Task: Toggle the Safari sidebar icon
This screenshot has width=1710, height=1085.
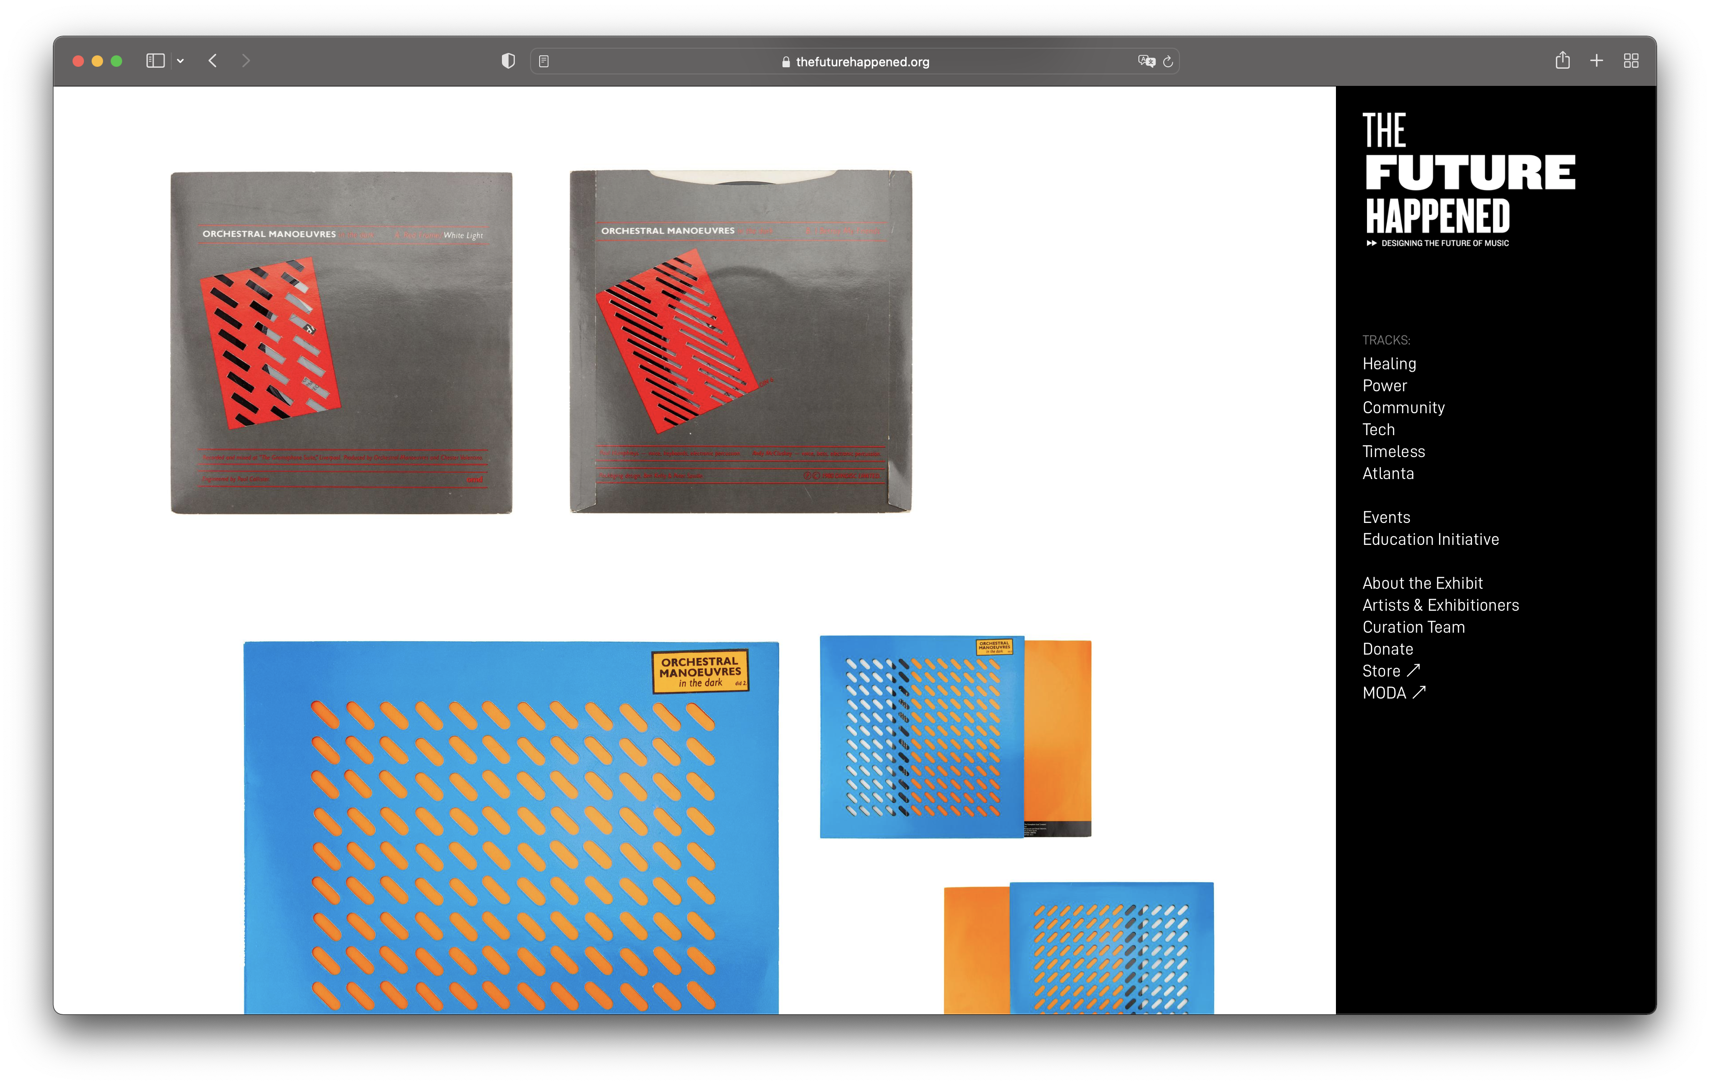Action: 156,61
